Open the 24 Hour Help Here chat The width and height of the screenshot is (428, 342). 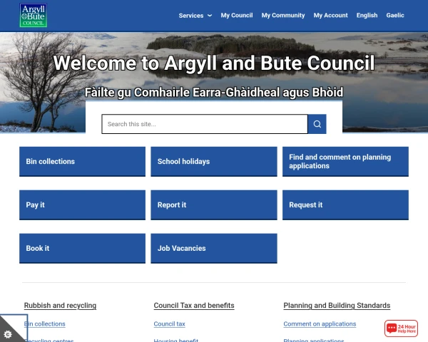tap(401, 328)
